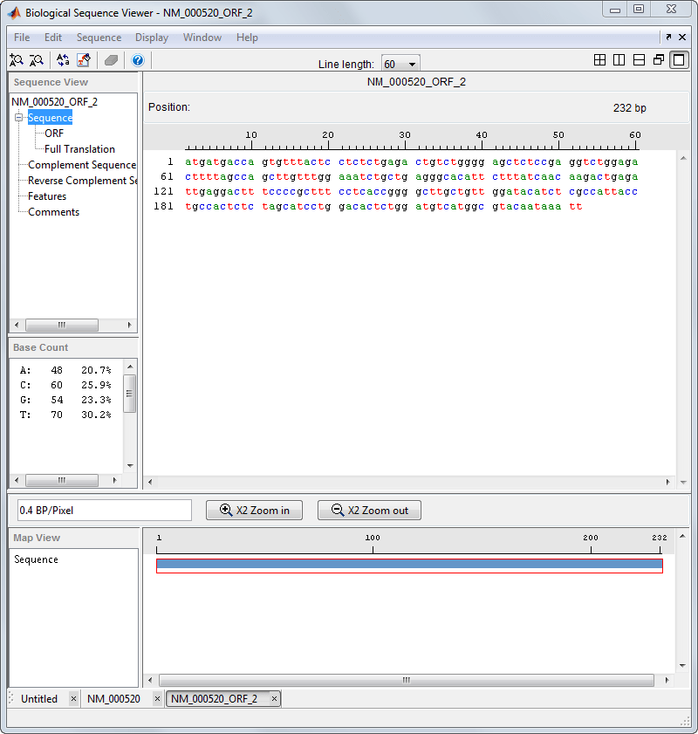Select the ORF tree item
Image resolution: width=698 pixels, height=734 pixels.
[x=54, y=134]
